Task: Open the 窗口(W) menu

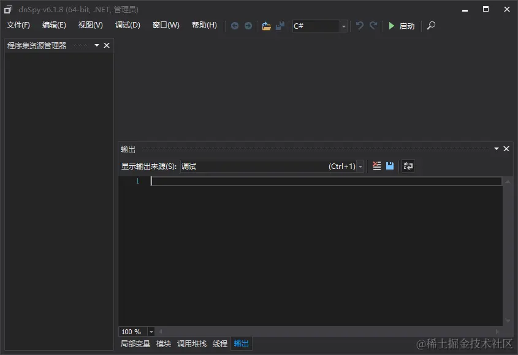Action: click(x=166, y=25)
